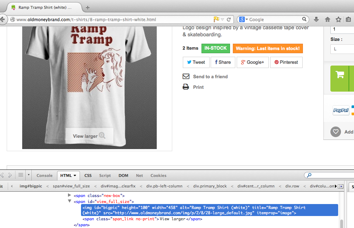Switch to the CSS tab
The image size is (354, 228).
tap(88, 175)
